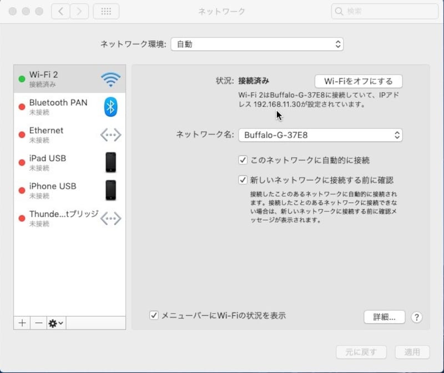Screen dimensions: 444x373
Task: Click the Bluetooth icon next to Bluetooth PAN
Action: coord(110,106)
